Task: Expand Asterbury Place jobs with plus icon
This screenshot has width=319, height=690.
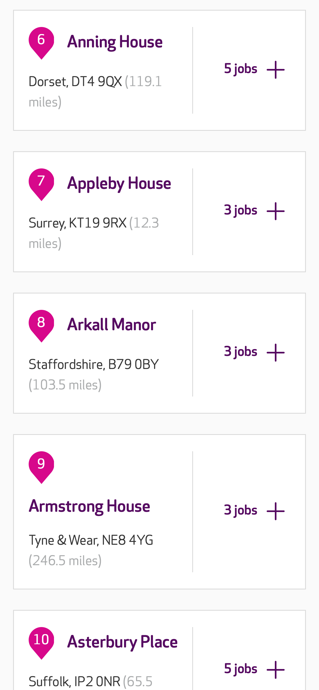Action: (276, 670)
